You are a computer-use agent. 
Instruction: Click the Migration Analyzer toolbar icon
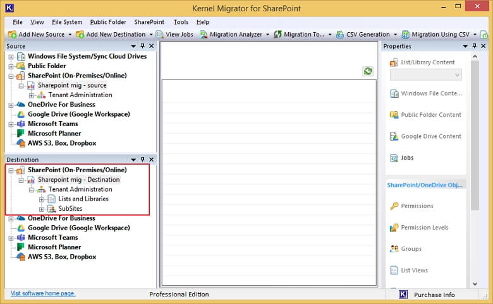click(x=204, y=35)
